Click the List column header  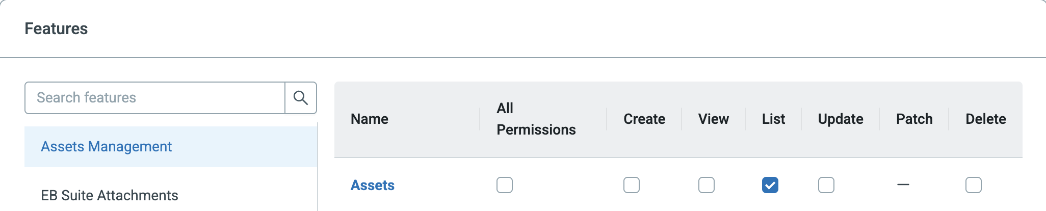tap(773, 119)
